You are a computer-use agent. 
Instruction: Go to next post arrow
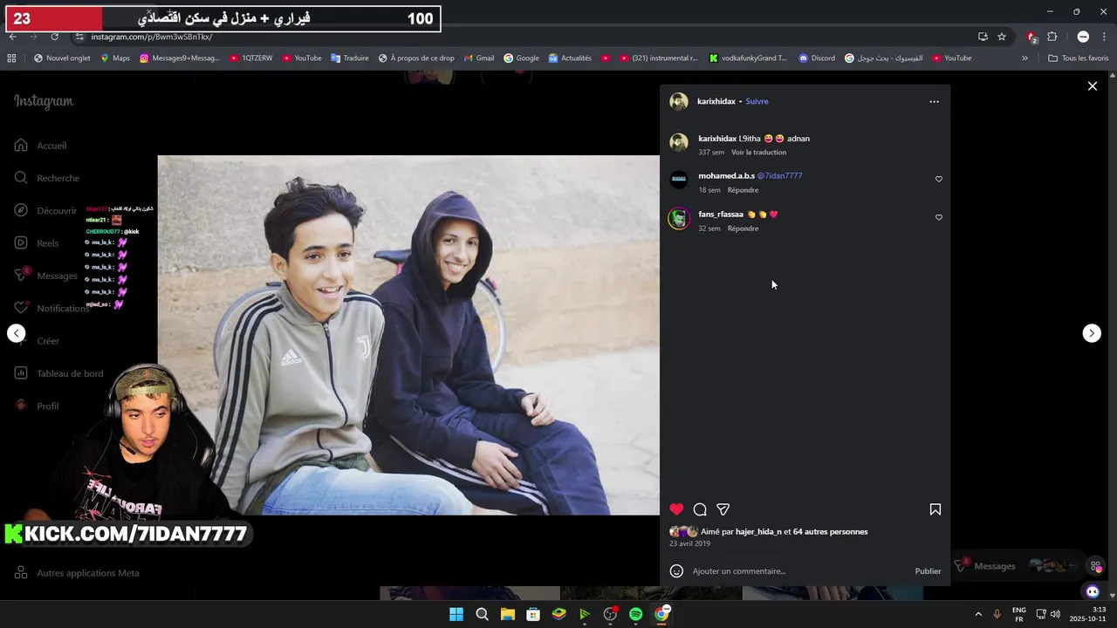click(1092, 333)
